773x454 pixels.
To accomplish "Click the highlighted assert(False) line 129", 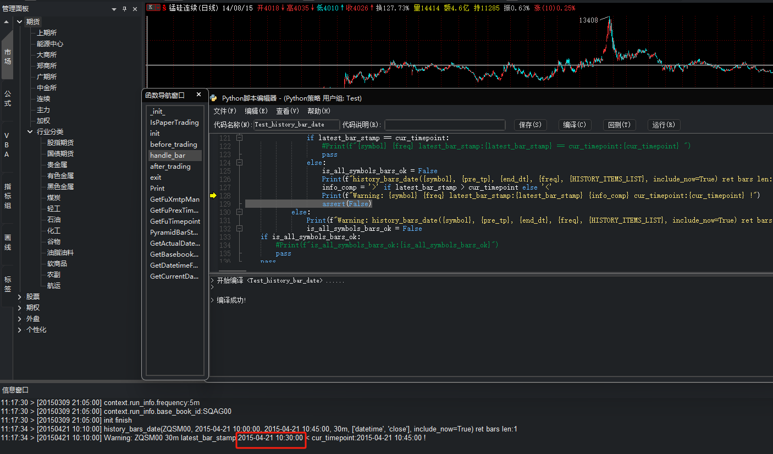I will (308, 204).
